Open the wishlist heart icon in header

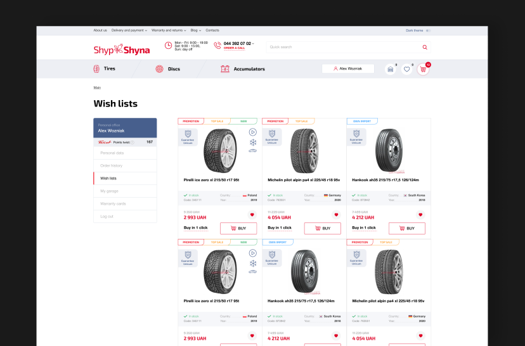pyautogui.click(x=407, y=69)
